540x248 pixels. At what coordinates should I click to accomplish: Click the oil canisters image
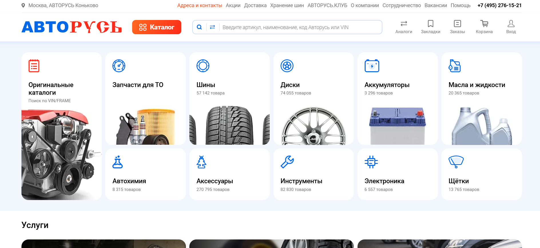[x=482, y=126]
